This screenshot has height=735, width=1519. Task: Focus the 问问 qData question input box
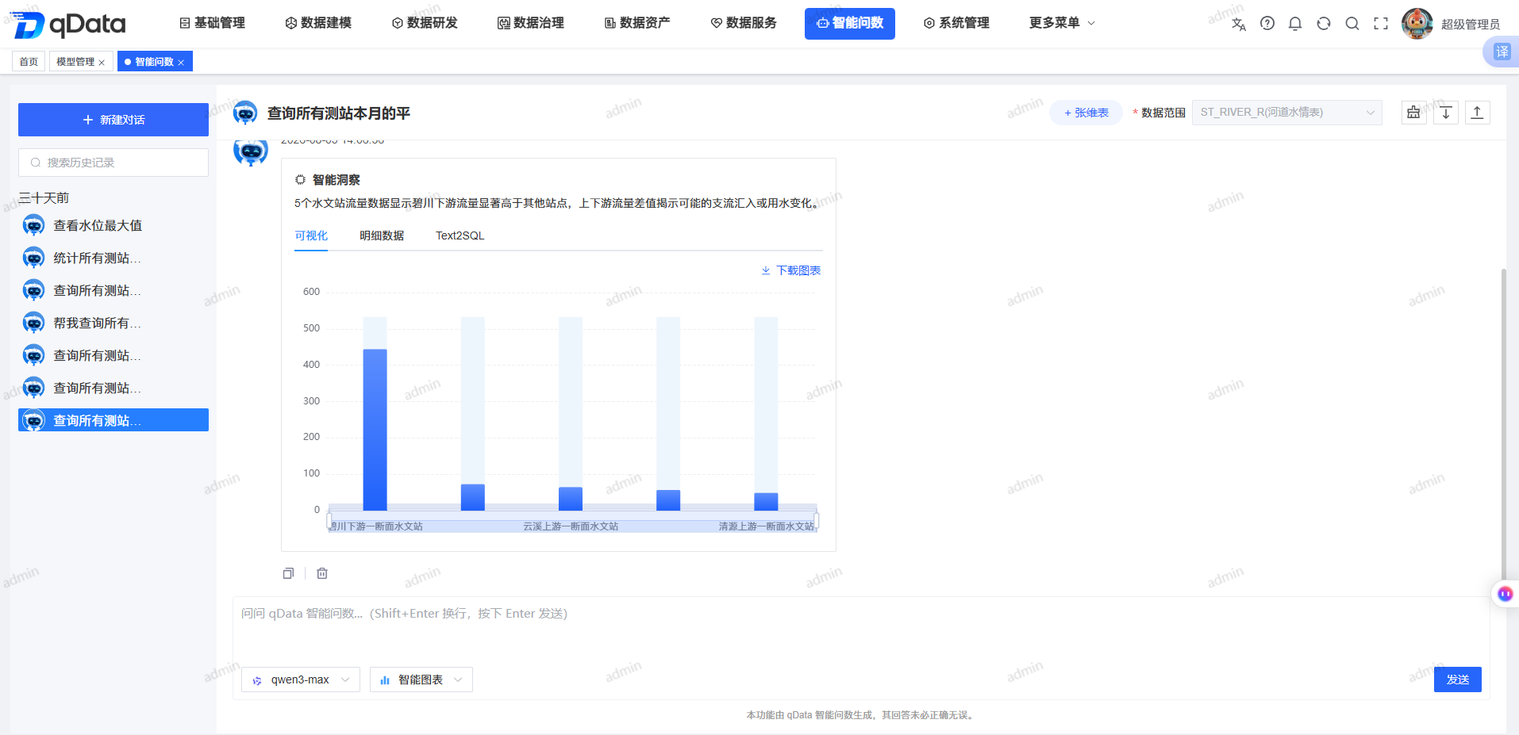860,630
